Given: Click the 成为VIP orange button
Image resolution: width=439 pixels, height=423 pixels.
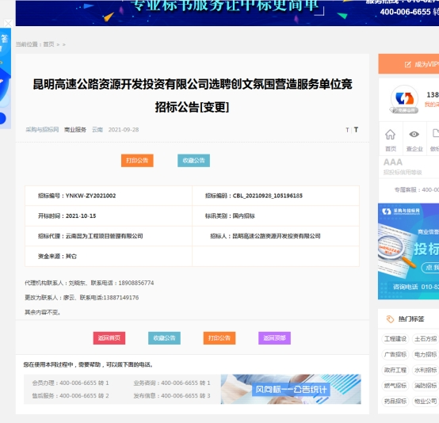Looking at the screenshot, I should [x=409, y=64].
